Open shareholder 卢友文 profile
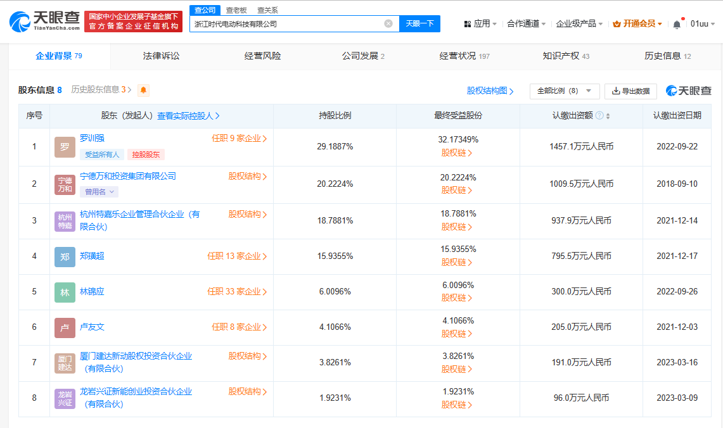The width and height of the screenshot is (723, 428). [92, 327]
